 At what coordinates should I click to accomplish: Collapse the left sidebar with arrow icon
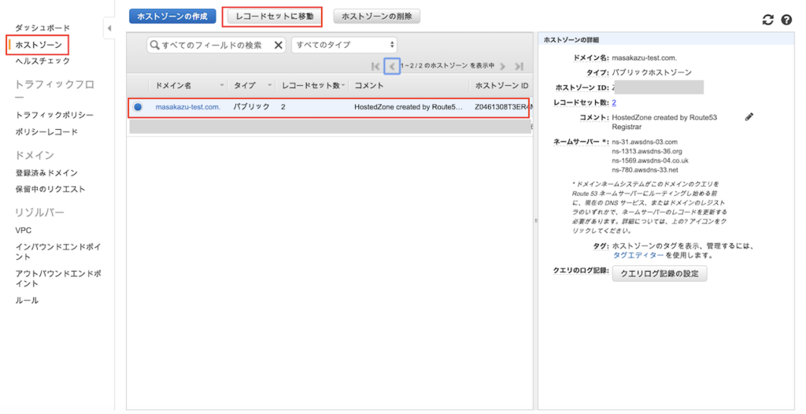pyautogui.click(x=109, y=28)
